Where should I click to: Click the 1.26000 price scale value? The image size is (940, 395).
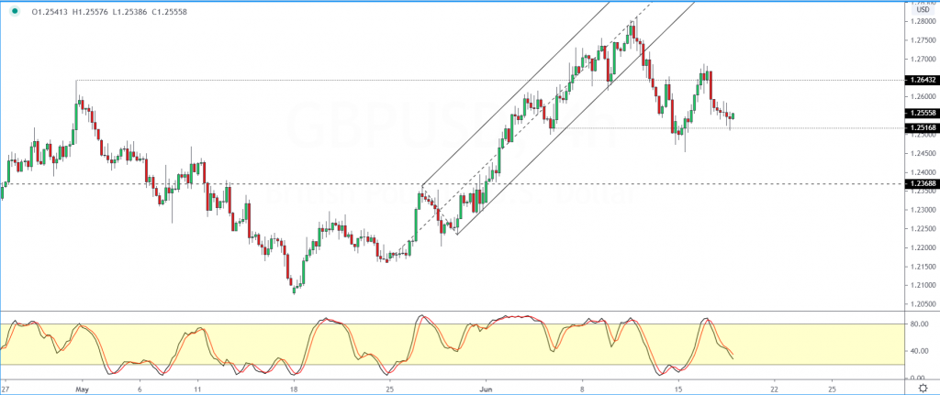pos(923,97)
